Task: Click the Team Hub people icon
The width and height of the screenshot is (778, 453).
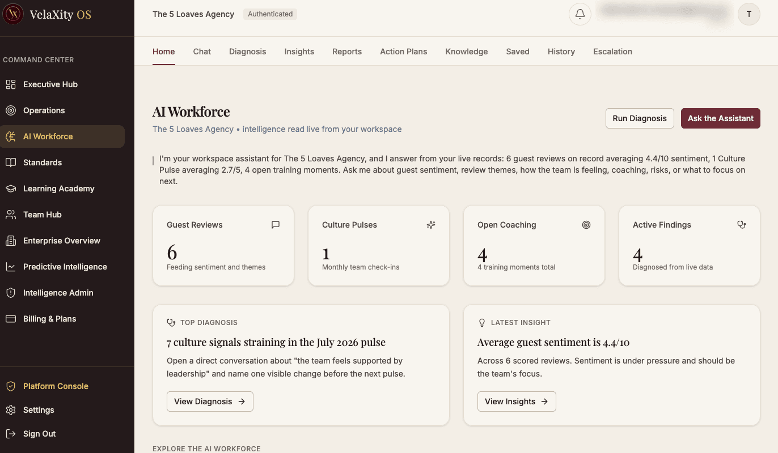Action: tap(10, 215)
